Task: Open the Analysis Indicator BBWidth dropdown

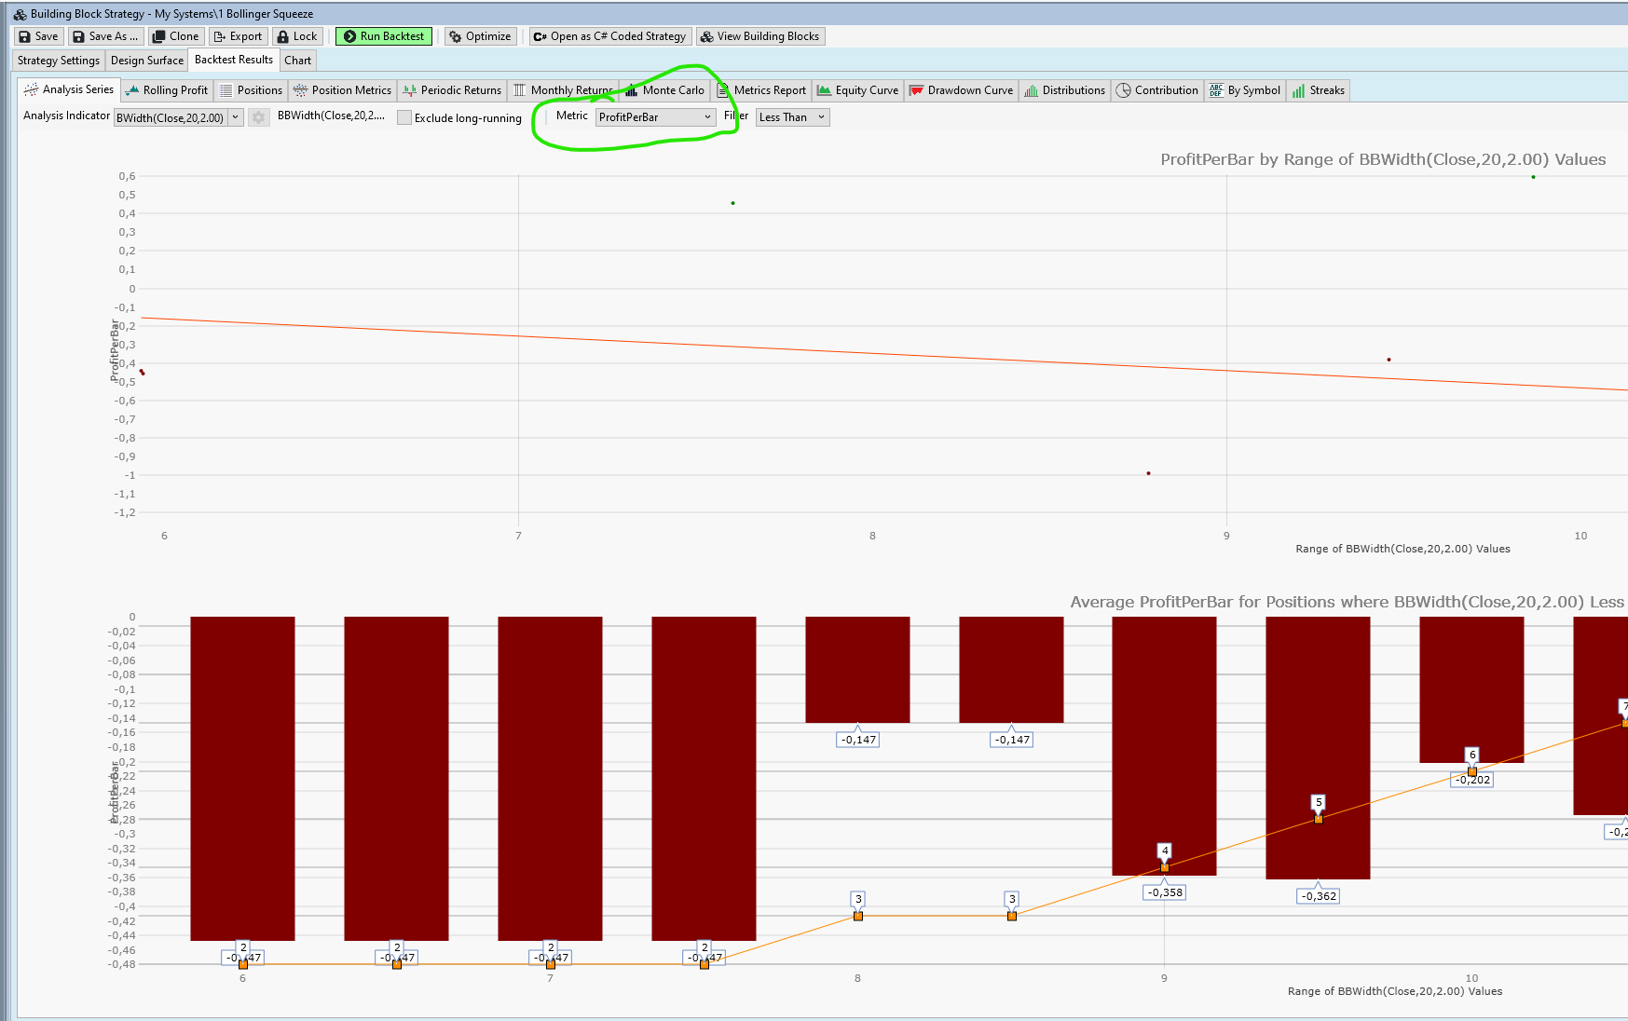Action: (x=178, y=117)
